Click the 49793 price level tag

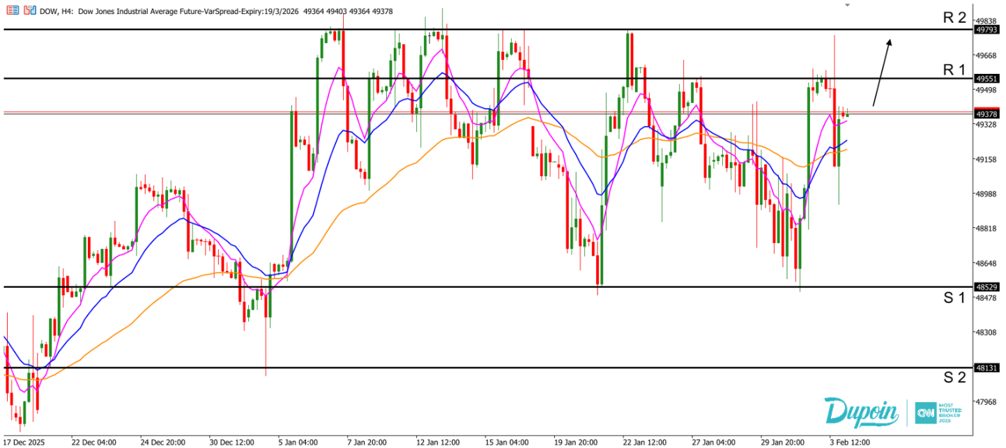pyautogui.click(x=988, y=29)
